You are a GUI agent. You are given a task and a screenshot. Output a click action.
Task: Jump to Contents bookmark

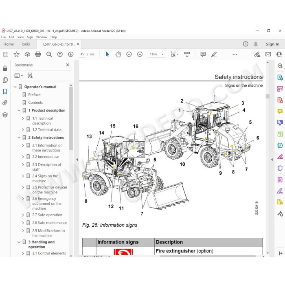click(35, 103)
